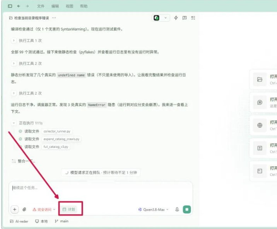Click the warning triangle icon before 完全访问
This screenshot has height=229, width=277.
click(34, 209)
